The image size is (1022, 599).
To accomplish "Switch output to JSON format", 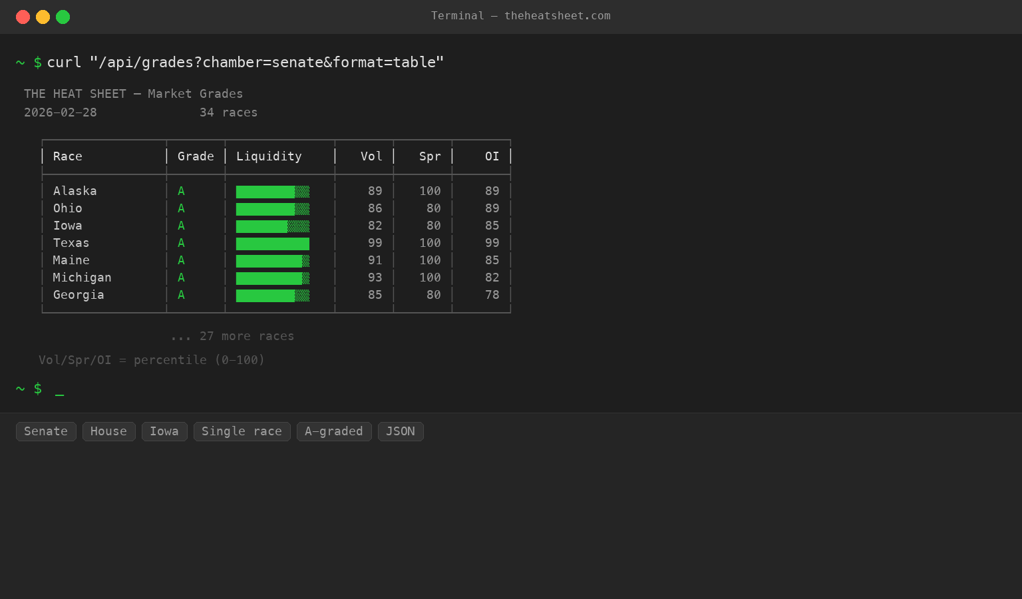I will (x=401, y=431).
